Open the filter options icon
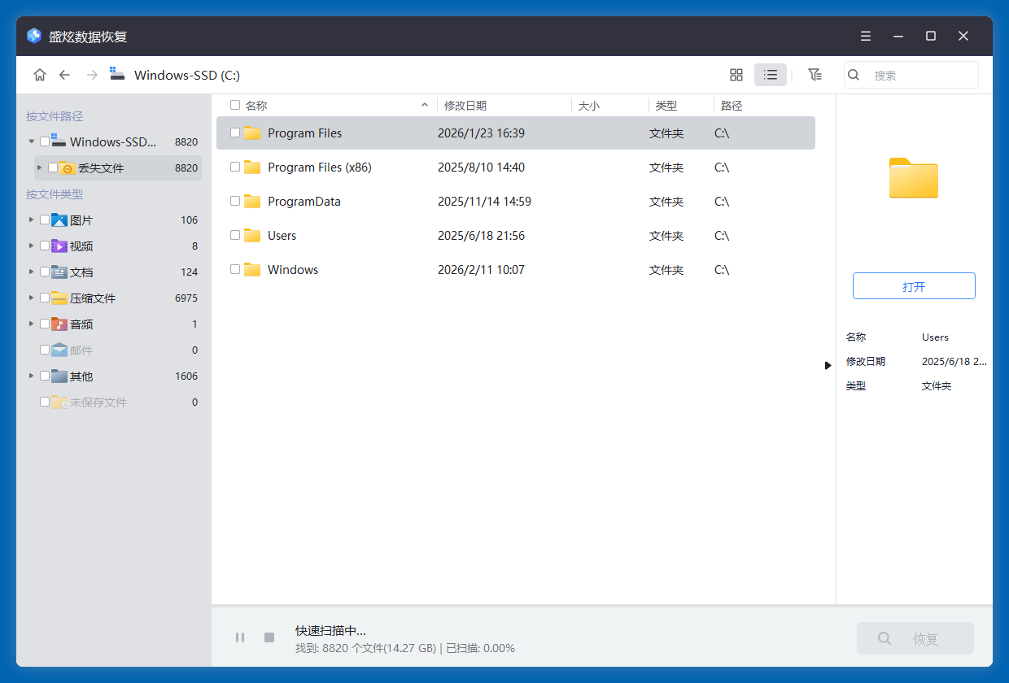Viewport: 1009px width, 683px height. click(x=815, y=74)
